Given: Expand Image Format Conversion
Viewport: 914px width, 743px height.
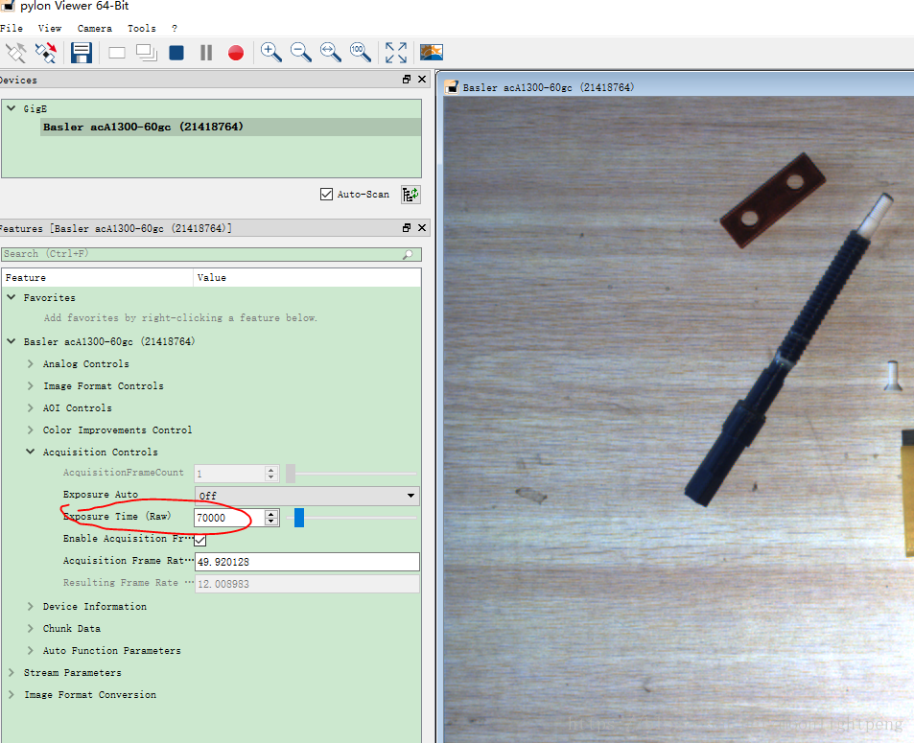Looking at the screenshot, I should pyautogui.click(x=12, y=695).
